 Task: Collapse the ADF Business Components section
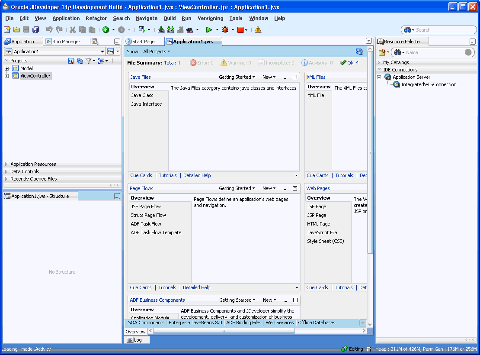[285, 300]
